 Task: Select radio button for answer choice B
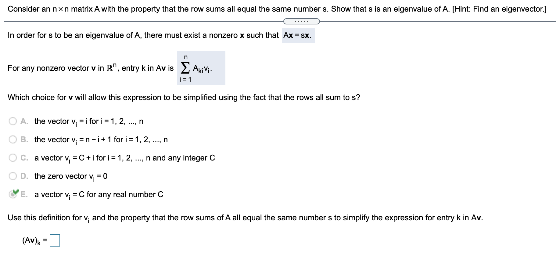13,139
